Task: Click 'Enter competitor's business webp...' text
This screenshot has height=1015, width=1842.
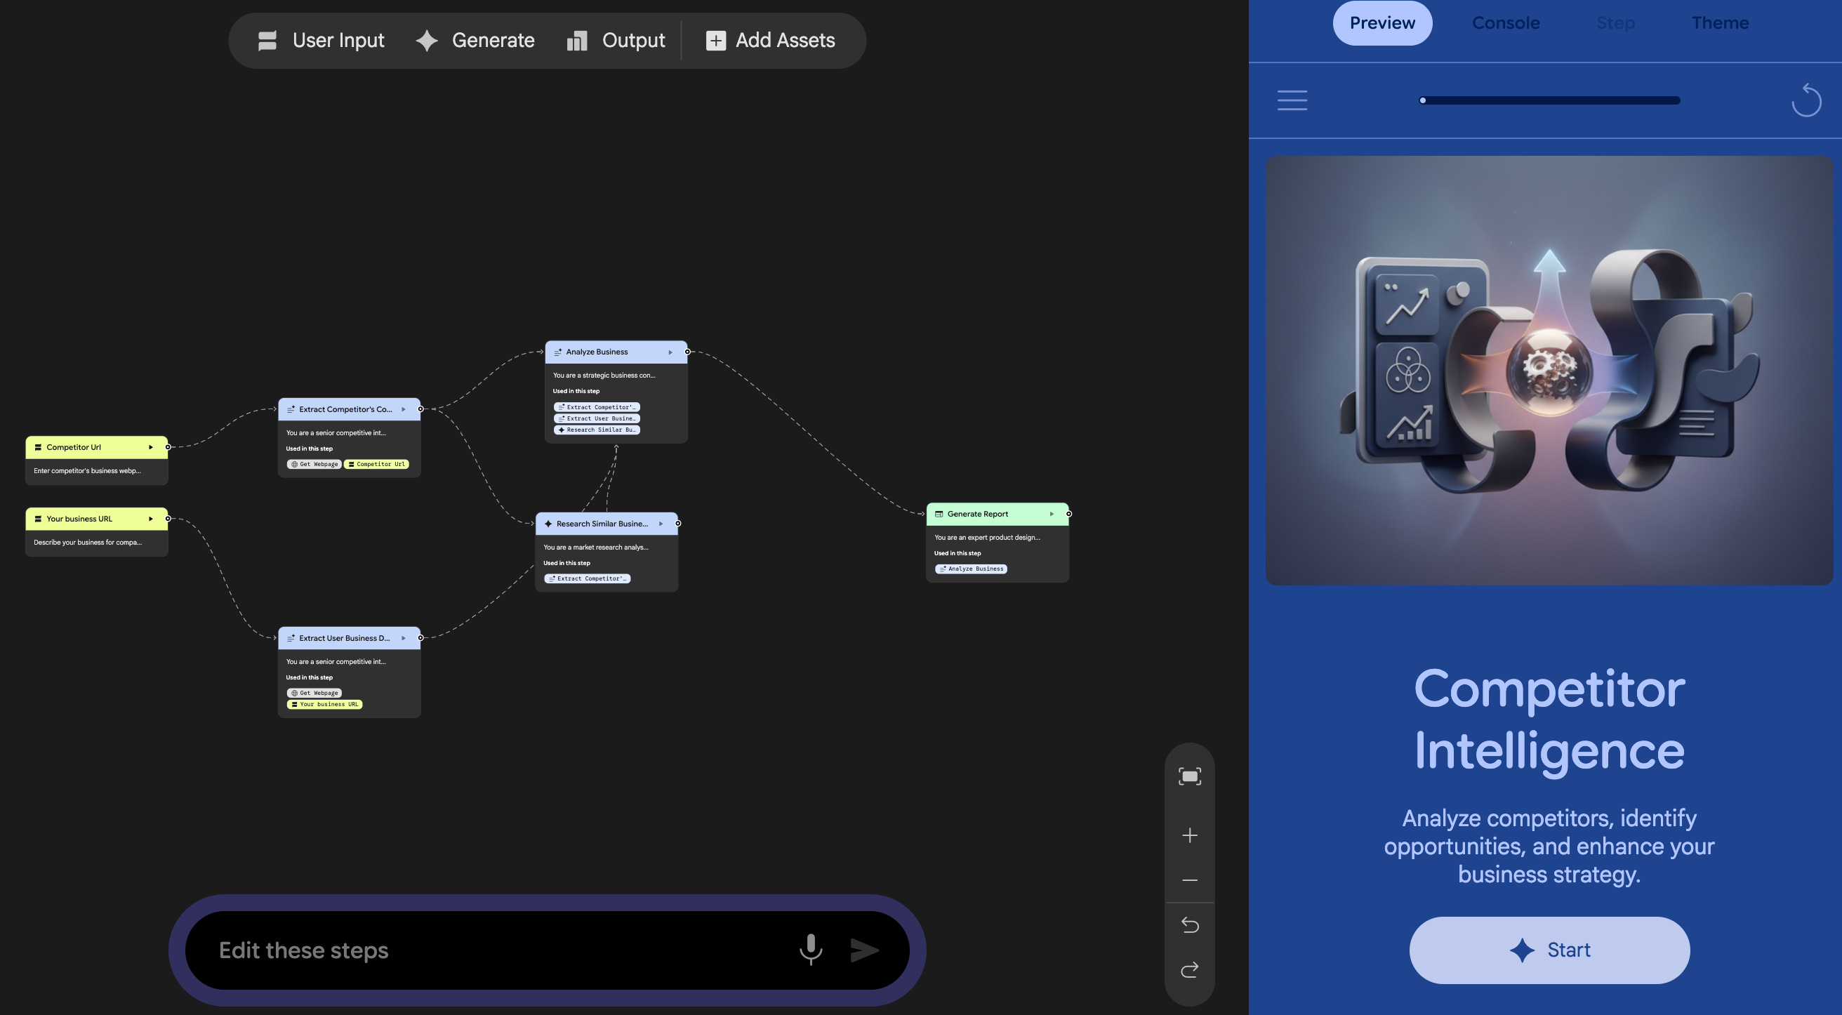Action: pos(87,471)
